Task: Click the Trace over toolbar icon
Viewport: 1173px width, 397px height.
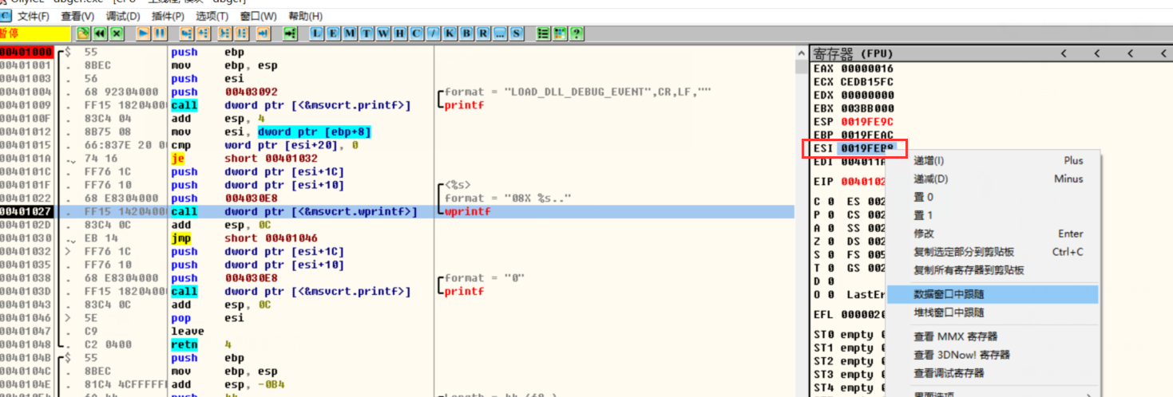Action: pyautogui.click(x=241, y=33)
